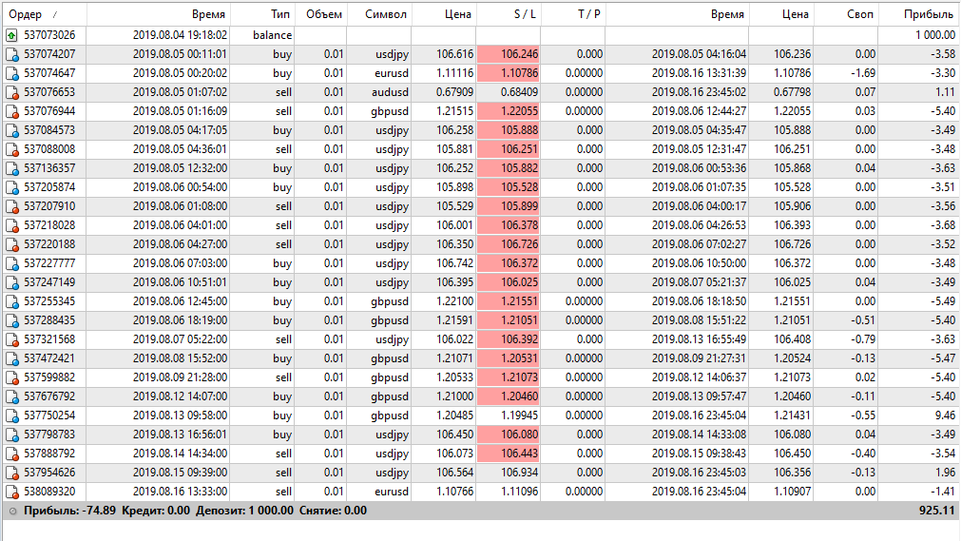Click the balance type cell
This screenshot has height=541, width=961.
coord(272,35)
